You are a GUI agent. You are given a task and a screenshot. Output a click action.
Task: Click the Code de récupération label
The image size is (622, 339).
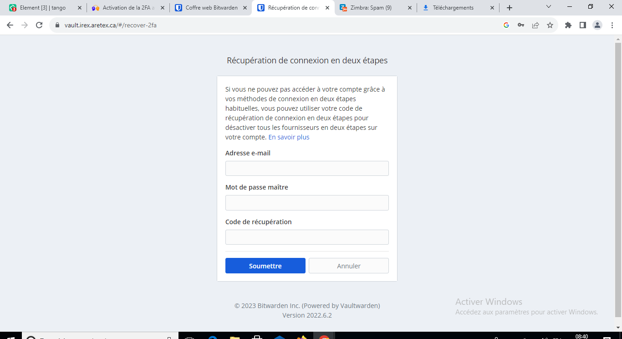(259, 222)
